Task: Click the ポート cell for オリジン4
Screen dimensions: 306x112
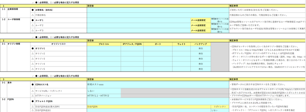Action: pyautogui.click(x=158, y=64)
